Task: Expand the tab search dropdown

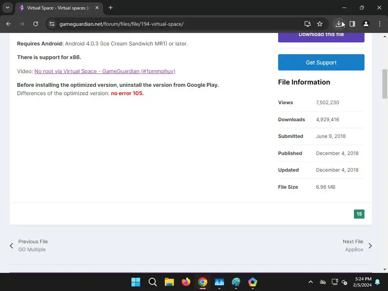Action: 8,8
